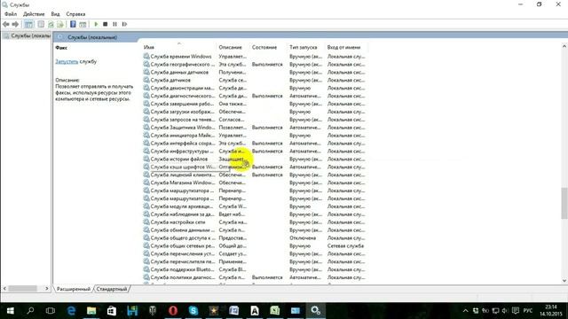The width and height of the screenshot is (568, 319).
Task: Click the black Stop service button
Action: click(x=106, y=24)
